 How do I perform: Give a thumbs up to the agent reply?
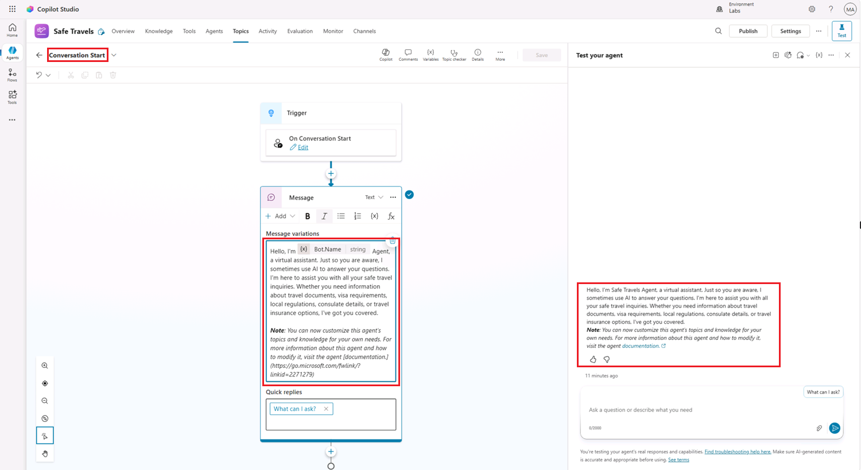tap(593, 359)
